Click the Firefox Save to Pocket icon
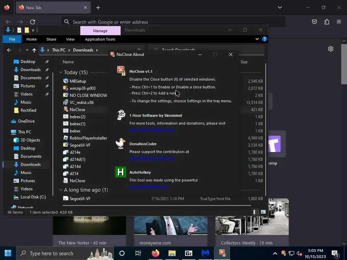 (x=314, y=22)
